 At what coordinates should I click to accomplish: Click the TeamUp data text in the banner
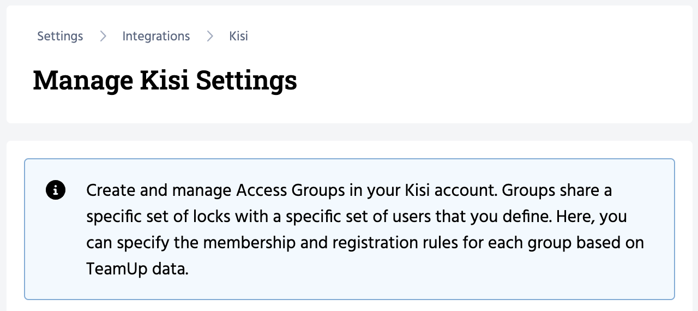point(137,269)
